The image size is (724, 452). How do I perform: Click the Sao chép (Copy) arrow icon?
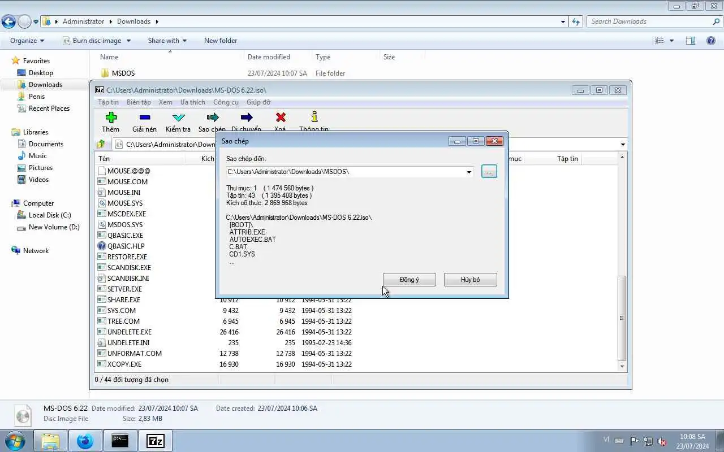[213, 118]
